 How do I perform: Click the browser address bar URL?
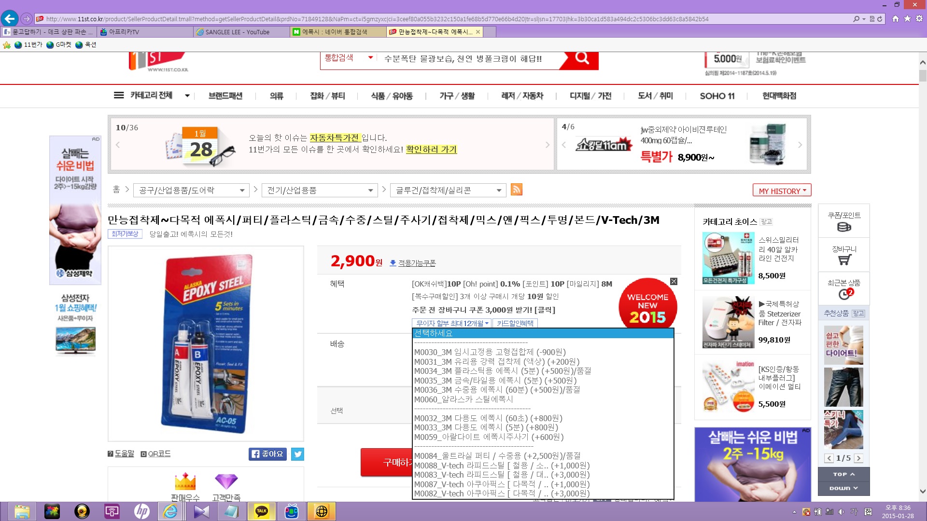(377, 19)
